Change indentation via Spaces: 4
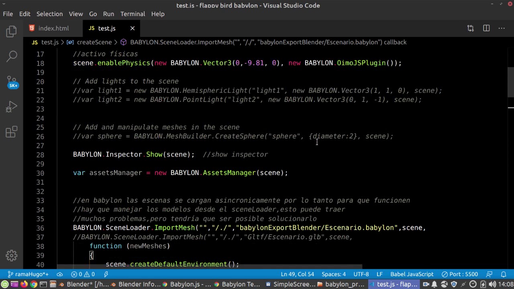The width and height of the screenshot is (514, 289). pos(334,274)
